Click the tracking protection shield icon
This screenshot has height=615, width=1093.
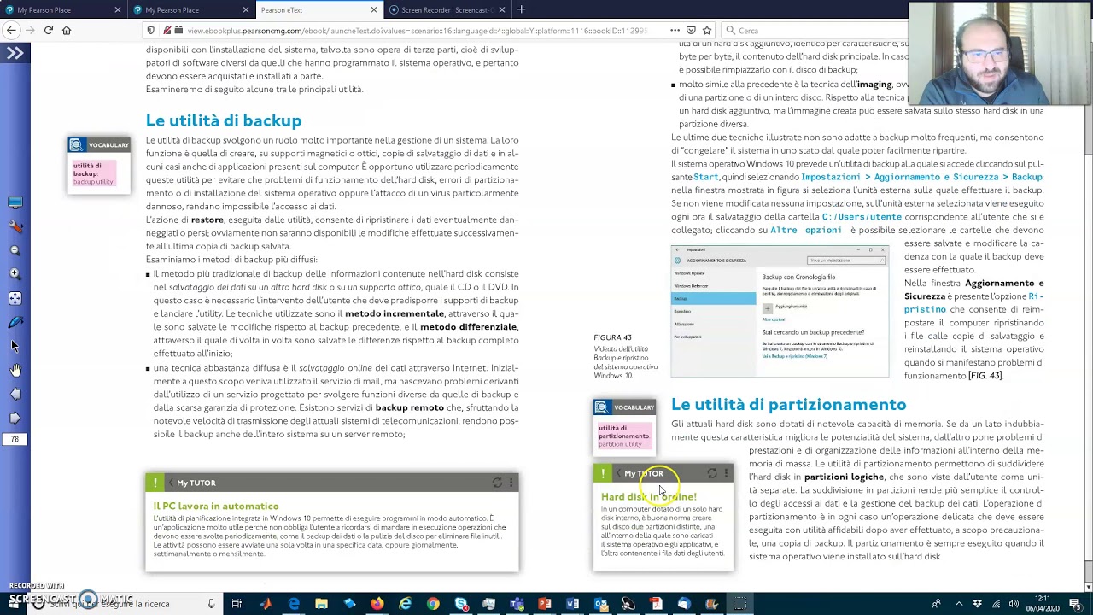pyautogui.click(x=151, y=31)
